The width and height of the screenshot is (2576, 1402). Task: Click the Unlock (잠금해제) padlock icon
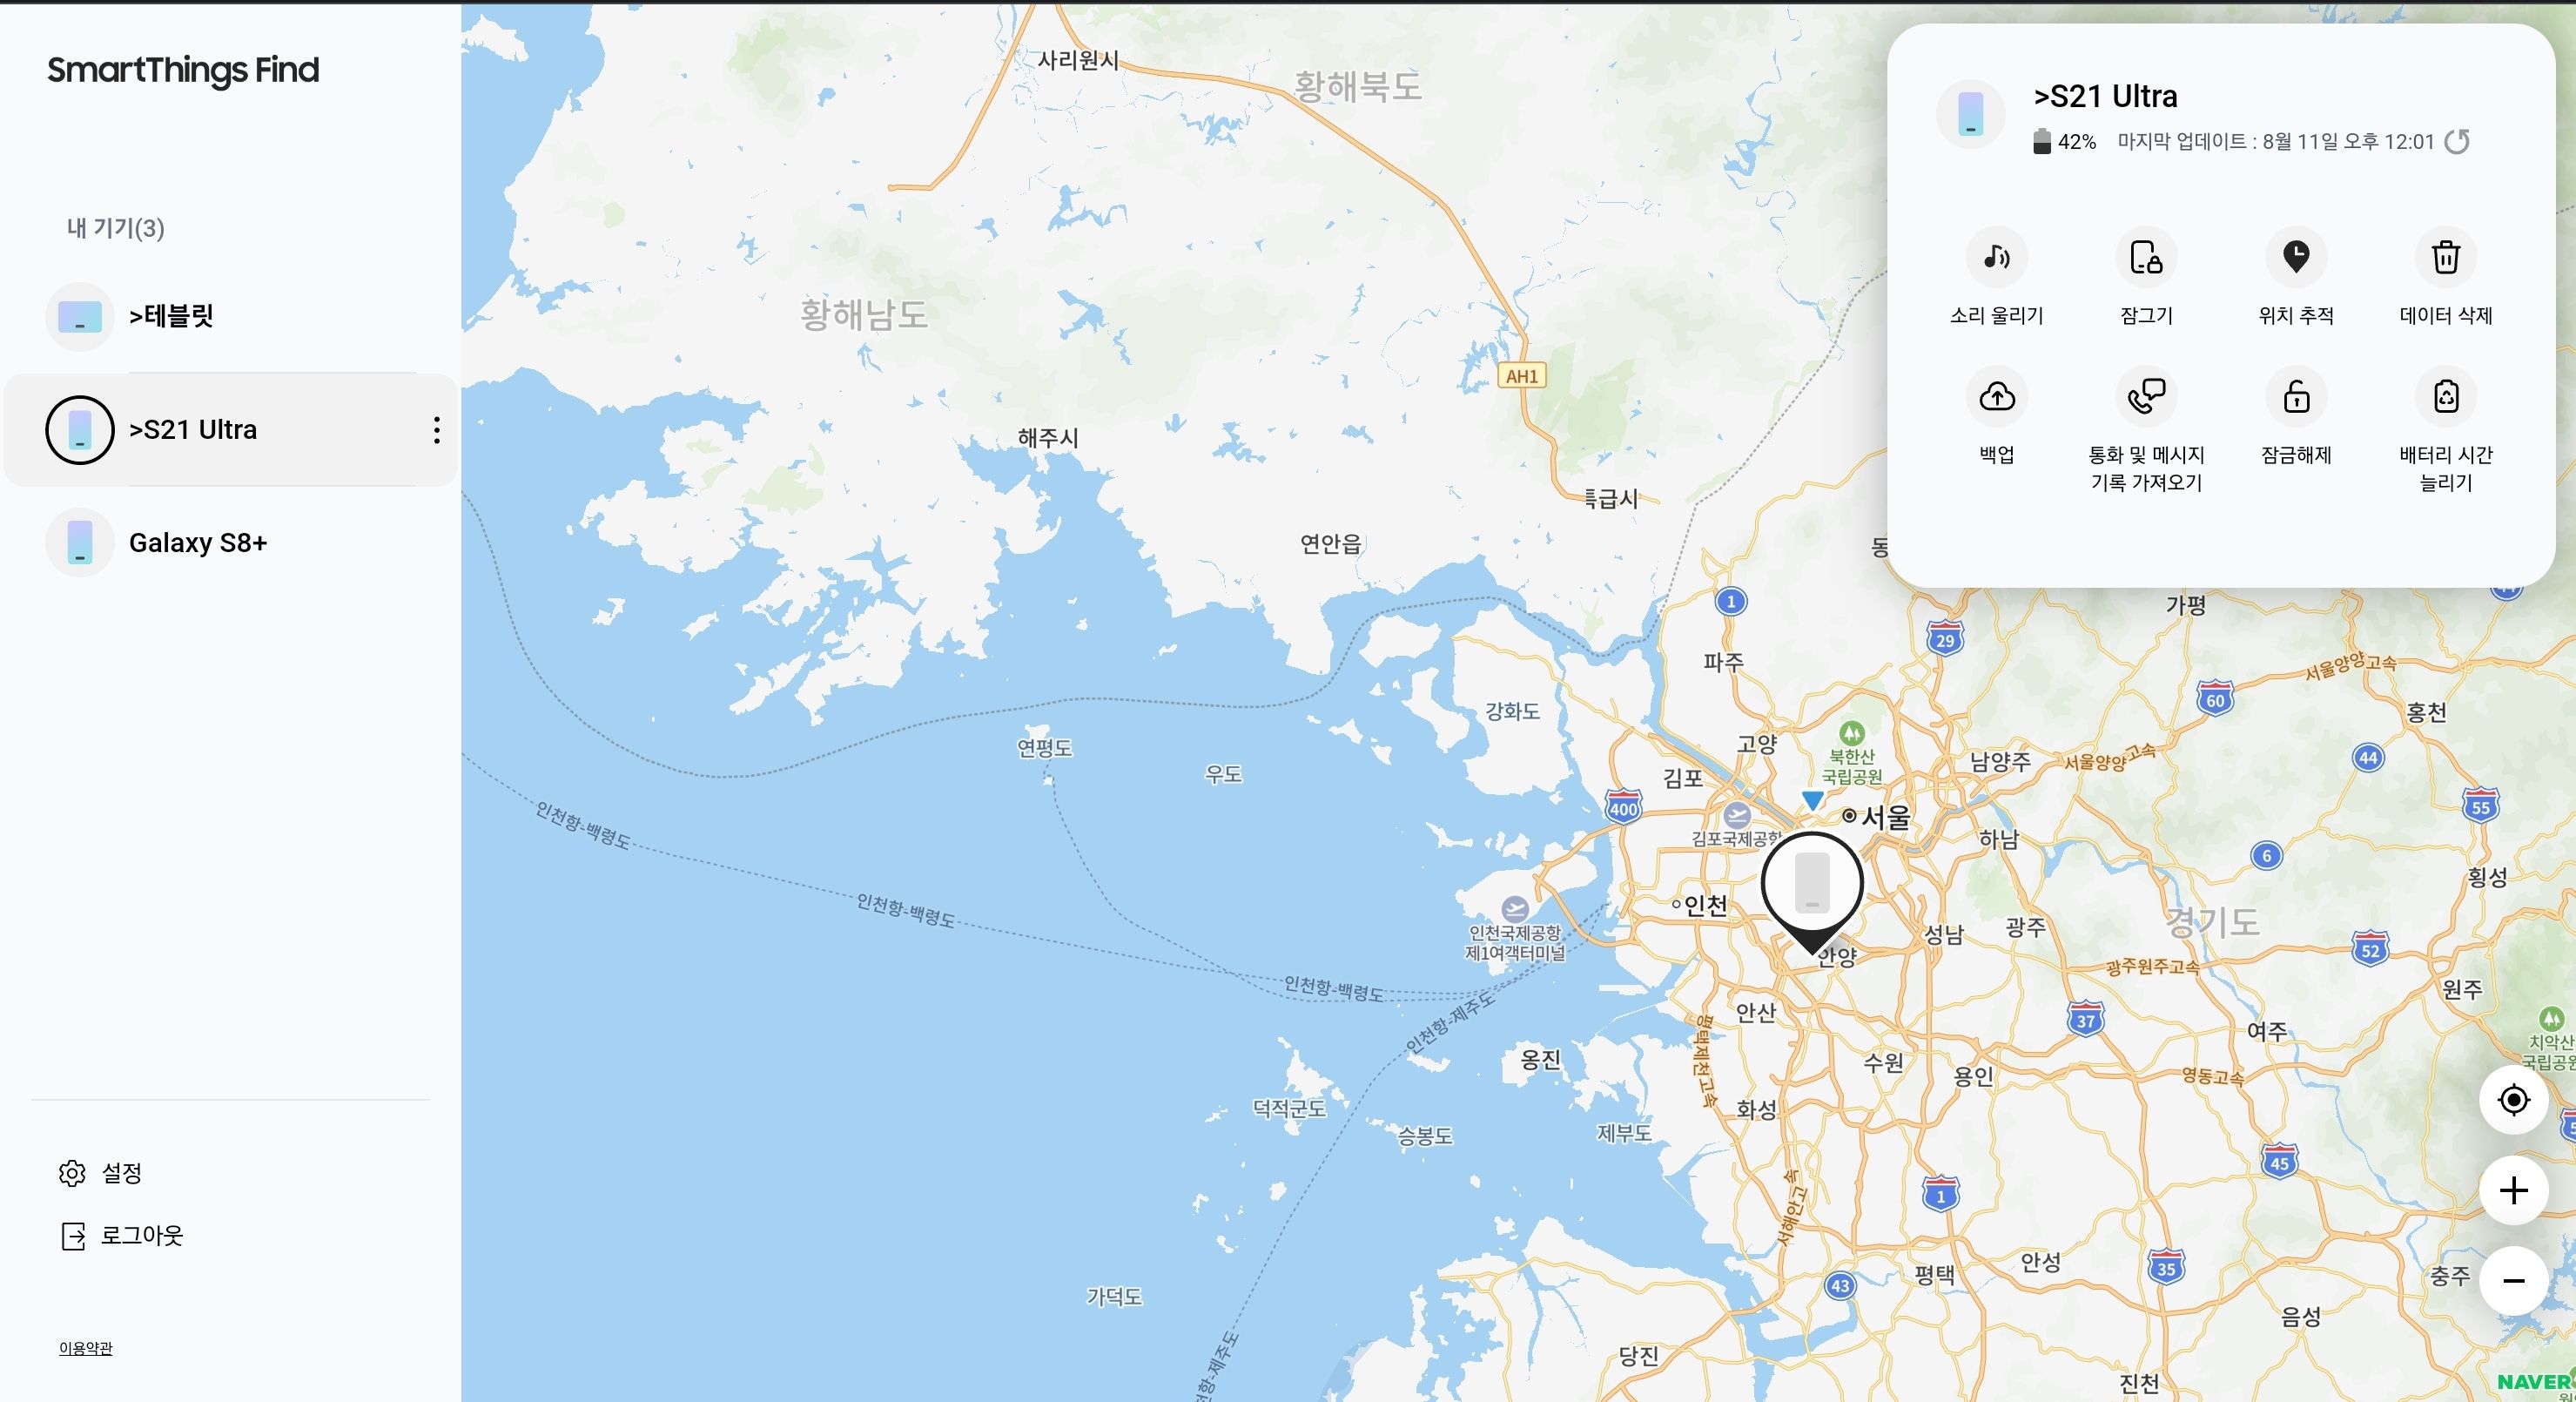[2296, 397]
